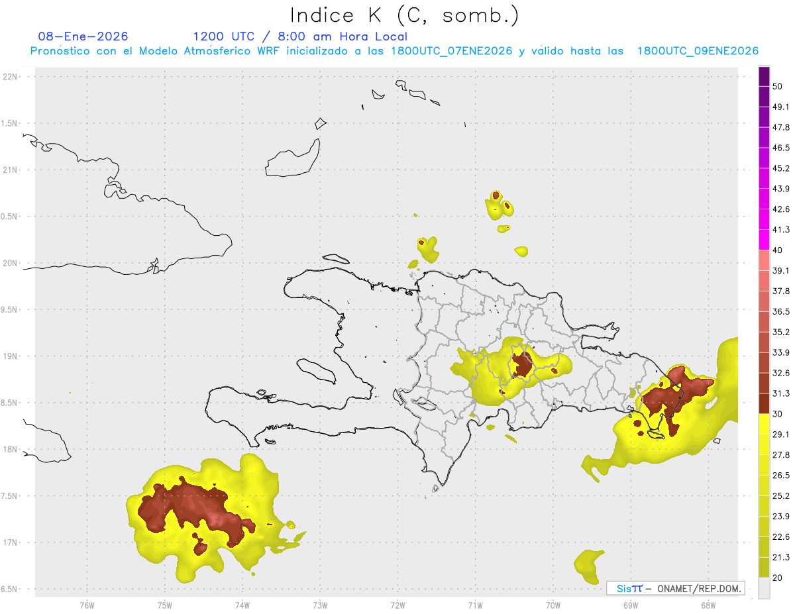Click the legend value '46.5'
795x614 pixels.
point(780,148)
